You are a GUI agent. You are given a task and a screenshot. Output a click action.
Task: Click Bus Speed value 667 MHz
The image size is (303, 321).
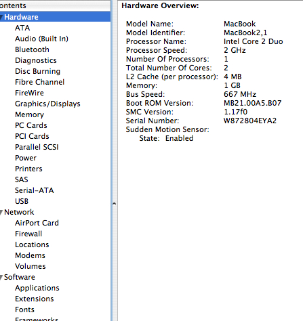click(x=240, y=94)
